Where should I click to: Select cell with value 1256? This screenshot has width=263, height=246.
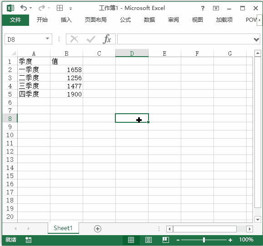pos(66,78)
